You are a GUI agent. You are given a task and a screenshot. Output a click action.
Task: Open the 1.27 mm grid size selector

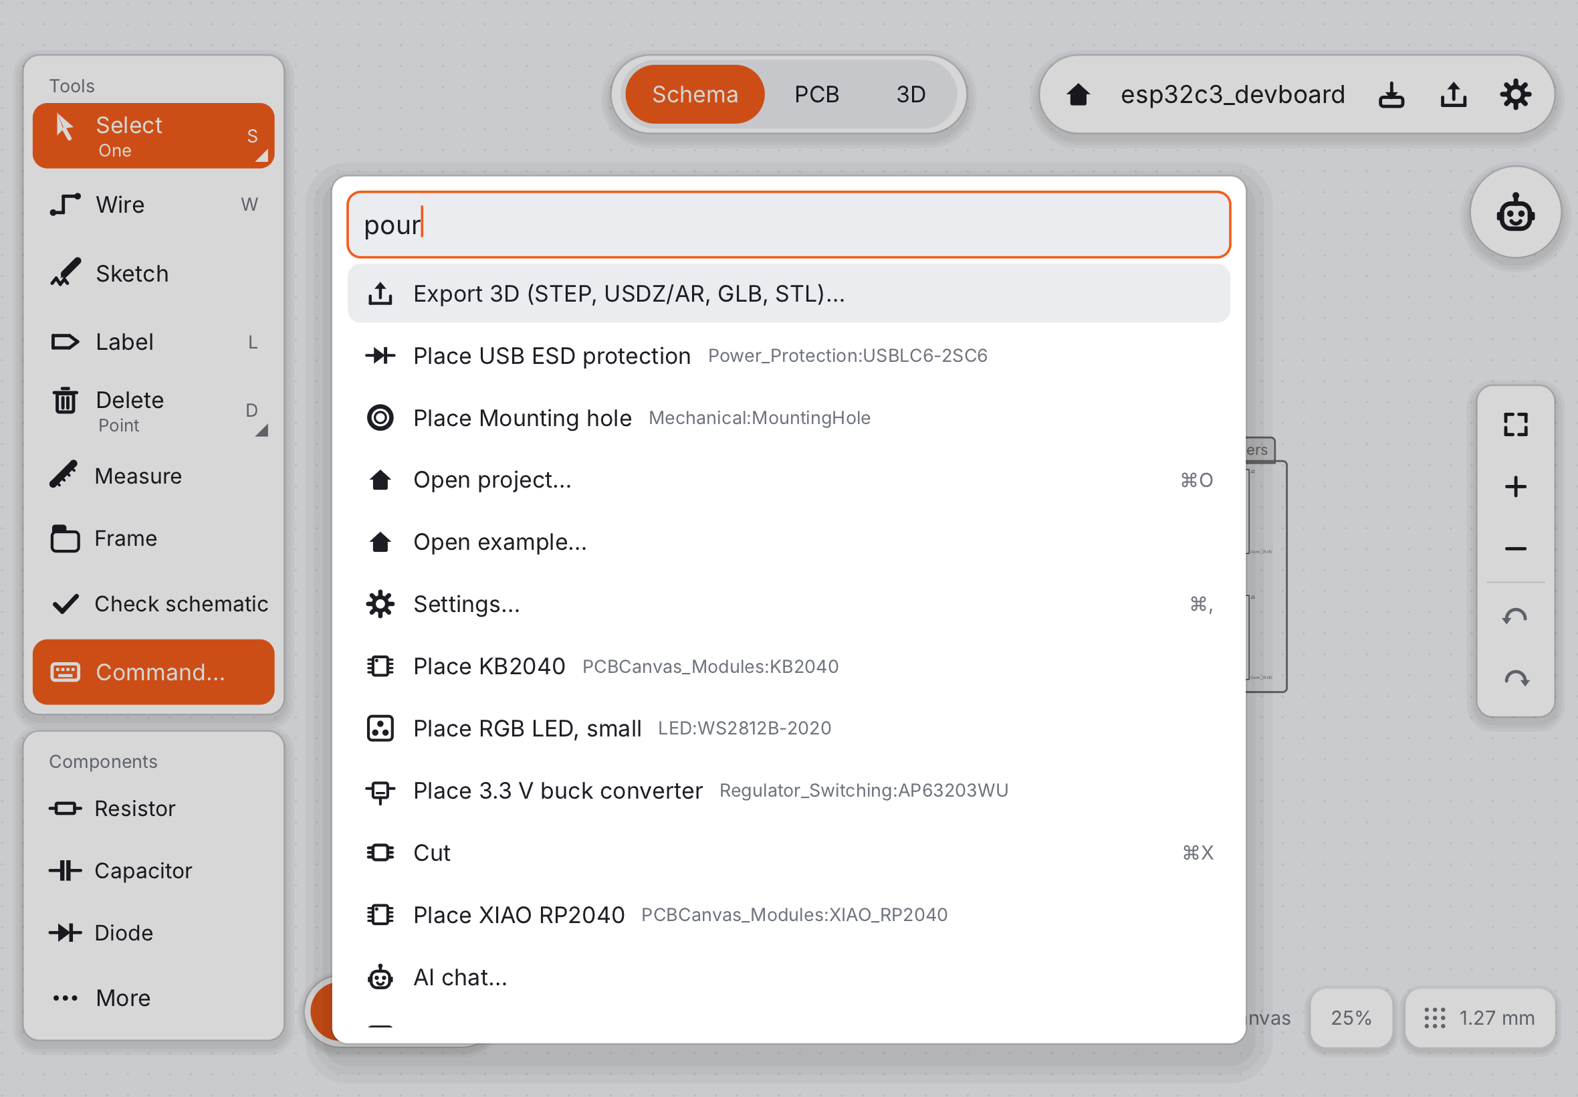point(1480,1017)
